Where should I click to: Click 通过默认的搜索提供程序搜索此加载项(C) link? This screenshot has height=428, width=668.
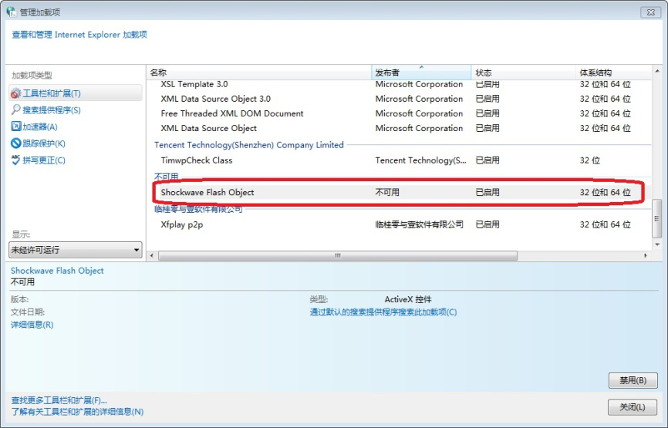383,312
